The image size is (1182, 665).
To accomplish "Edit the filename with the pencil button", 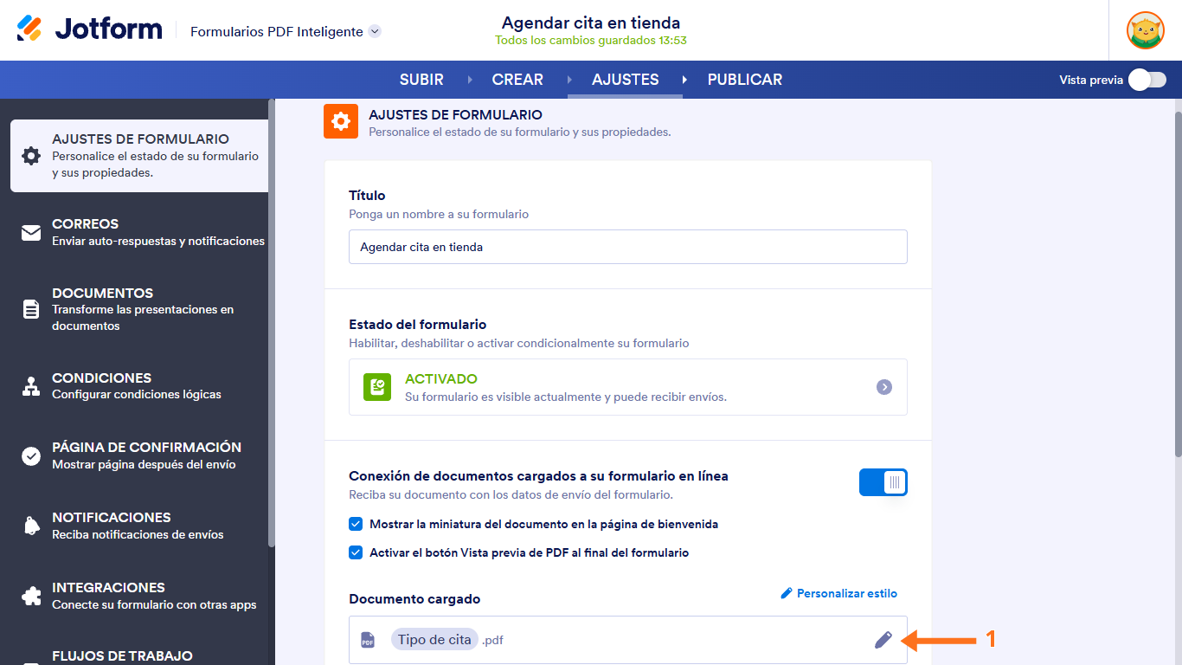I will (883, 639).
